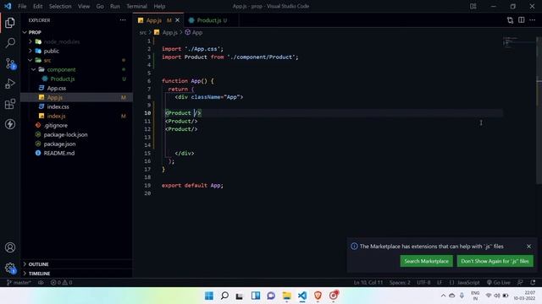Open the Source Control view

click(x=10, y=63)
